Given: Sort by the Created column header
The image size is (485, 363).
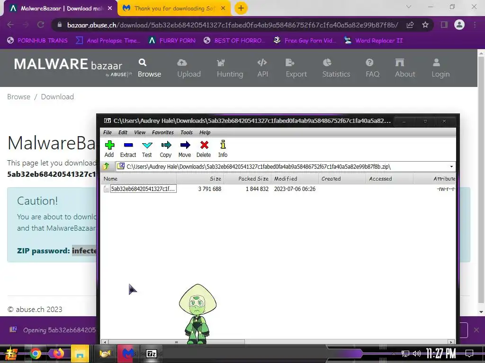Looking at the screenshot, I should tap(342, 179).
